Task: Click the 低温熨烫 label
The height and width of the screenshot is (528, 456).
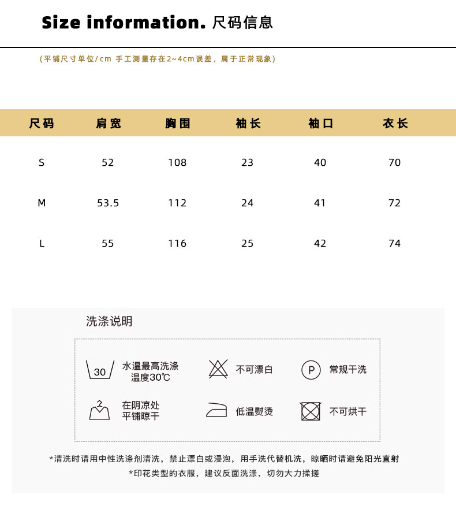Action: pyautogui.click(x=254, y=411)
